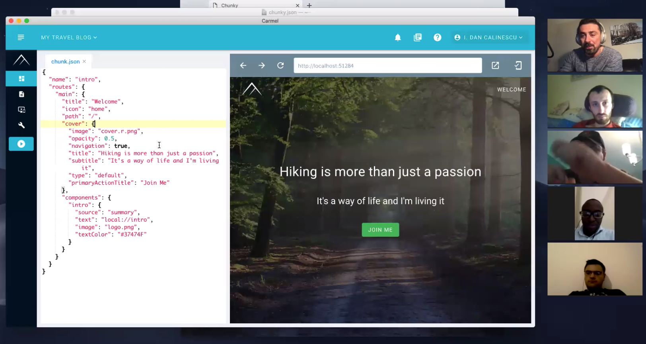Screen dimensions: 646x344
Task: Click the "textColor" value #37474F in editor
Action: (x=132, y=235)
